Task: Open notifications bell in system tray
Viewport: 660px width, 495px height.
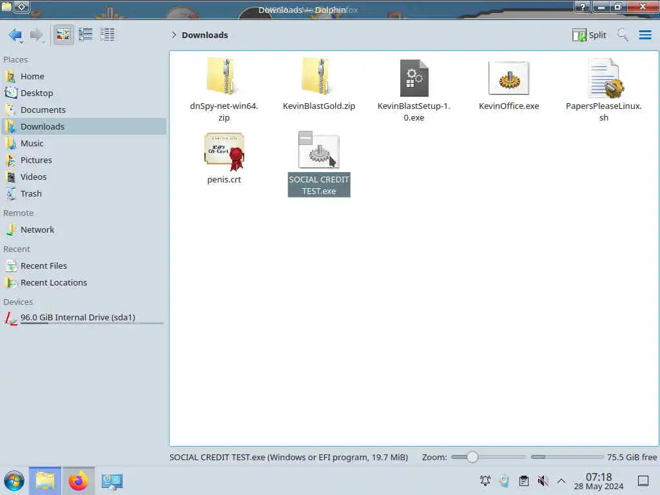Action: tap(485, 481)
